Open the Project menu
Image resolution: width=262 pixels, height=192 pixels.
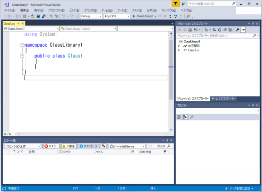56,10
